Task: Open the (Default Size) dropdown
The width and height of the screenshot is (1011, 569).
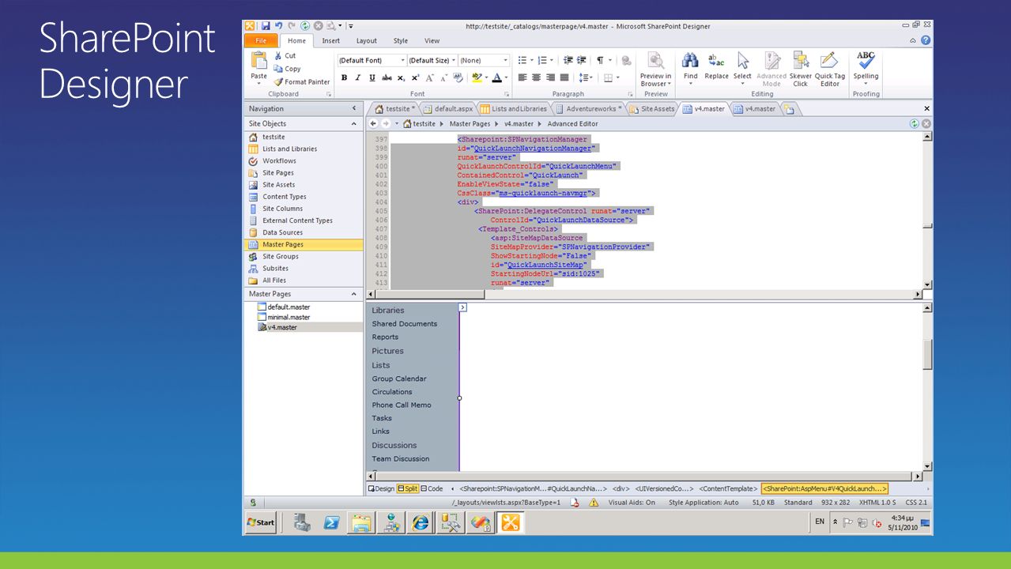Action: pyautogui.click(x=453, y=60)
